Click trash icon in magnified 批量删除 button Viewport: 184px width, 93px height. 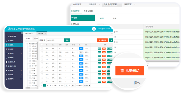122,71
